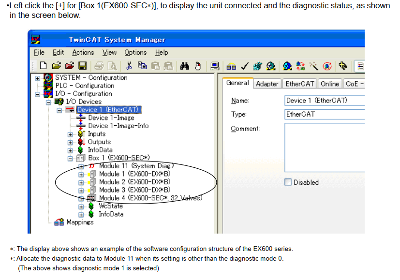
Task: Click the Scan Boxes magic wand icon
Action: tap(313, 66)
